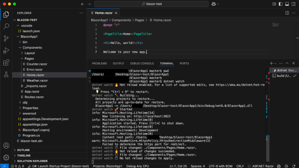Switch to the PORTS panel tab
Viewport: 299px width, 168px height.
(184, 63)
